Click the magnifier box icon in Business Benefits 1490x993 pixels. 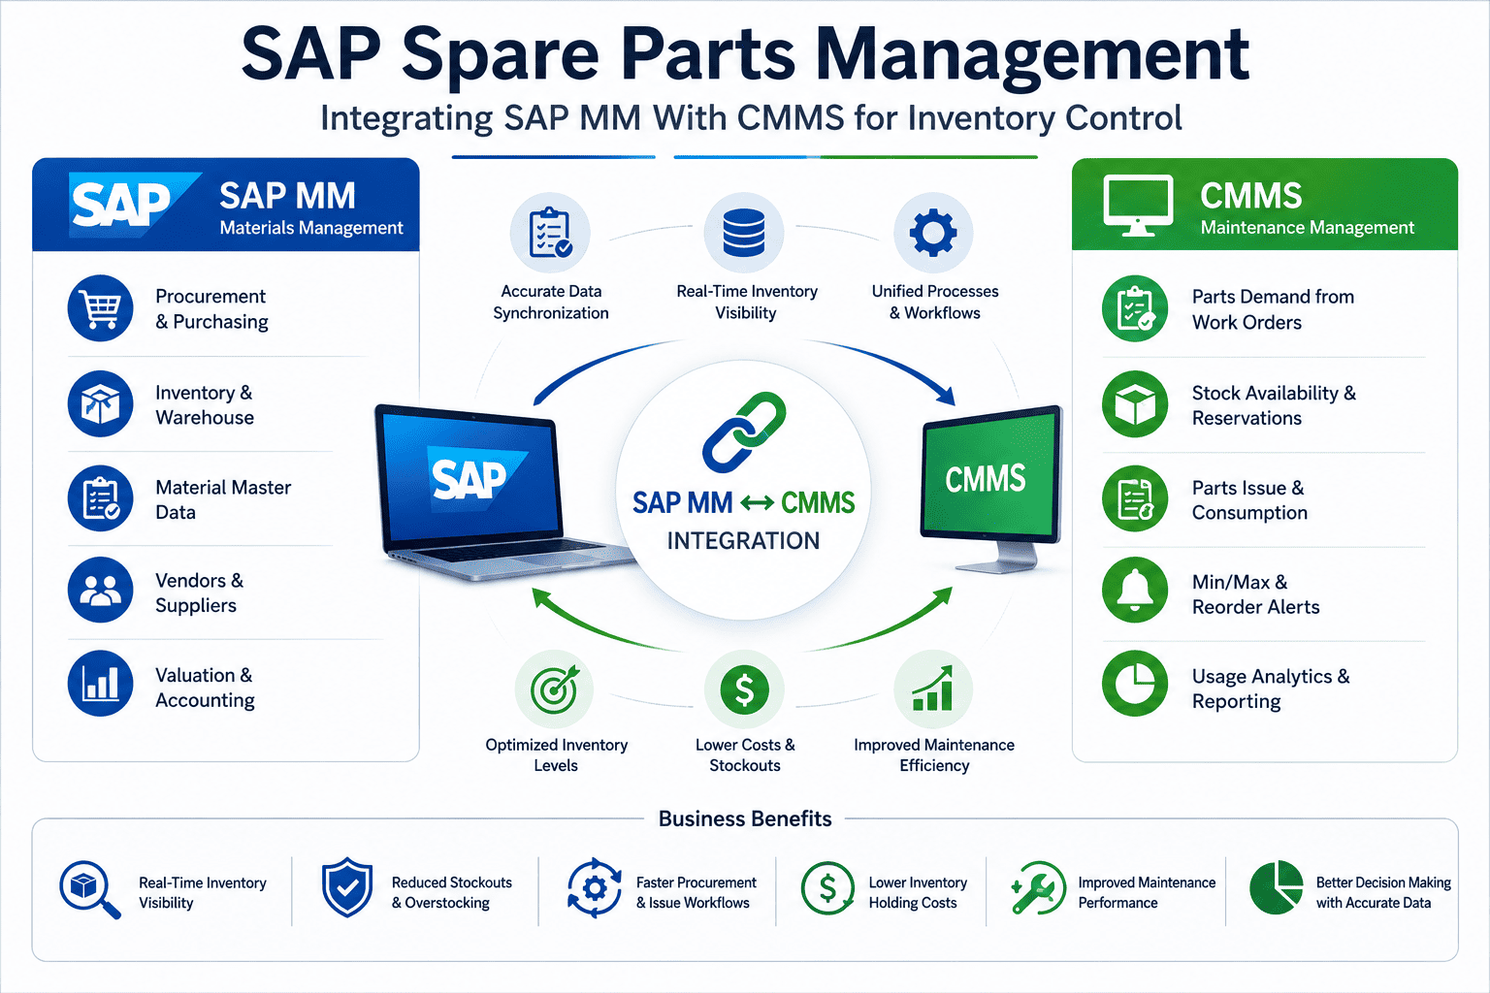tap(89, 889)
